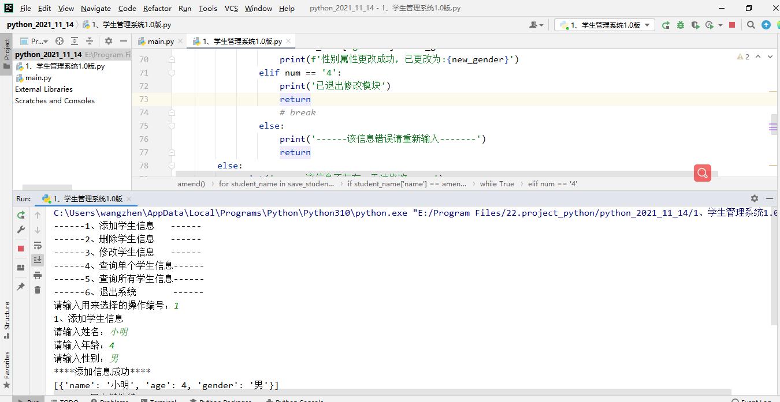Rerun script from Run panel sidebar
The image size is (780, 402).
coord(21,215)
